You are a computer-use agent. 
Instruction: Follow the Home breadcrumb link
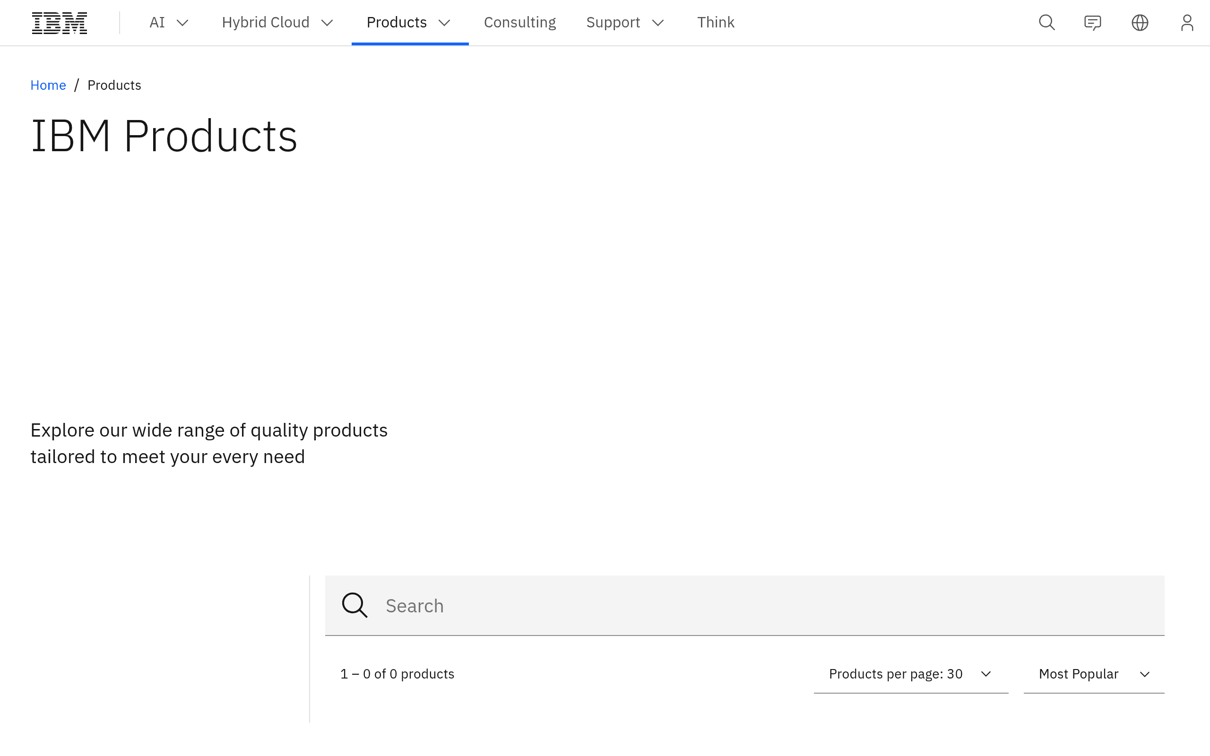coord(48,85)
